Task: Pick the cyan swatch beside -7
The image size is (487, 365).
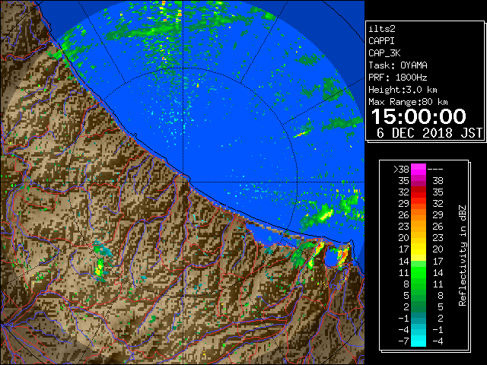Action: [419, 341]
